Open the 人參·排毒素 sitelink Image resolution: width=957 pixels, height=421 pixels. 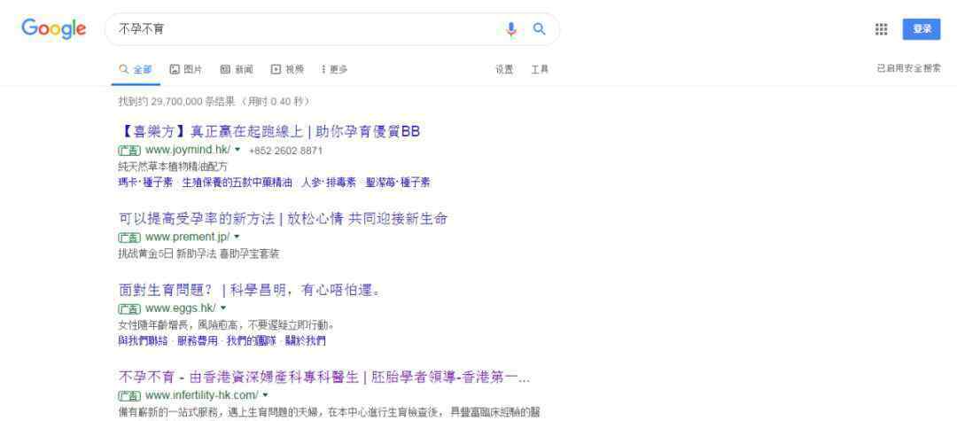(329, 183)
